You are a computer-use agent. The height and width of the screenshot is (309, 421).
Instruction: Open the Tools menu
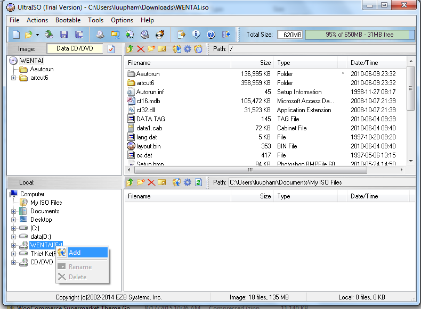[x=95, y=20]
